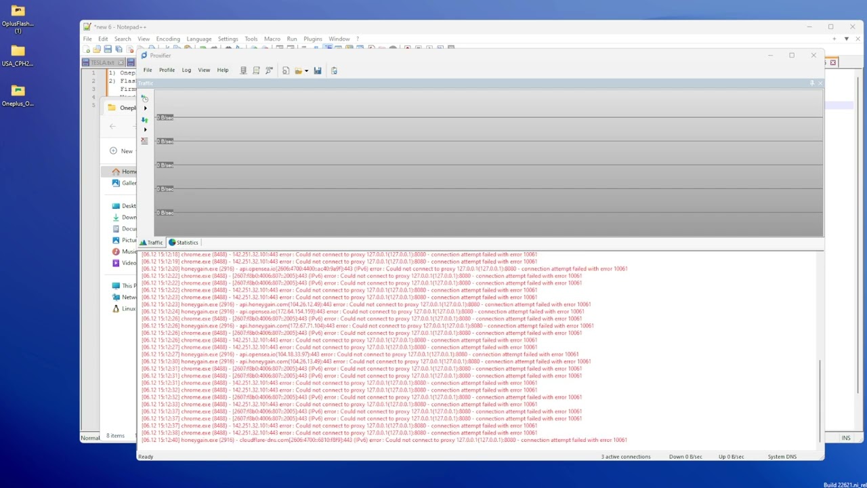The width and height of the screenshot is (867, 488).
Task: Open the Proxifier View menu
Action: (x=204, y=70)
